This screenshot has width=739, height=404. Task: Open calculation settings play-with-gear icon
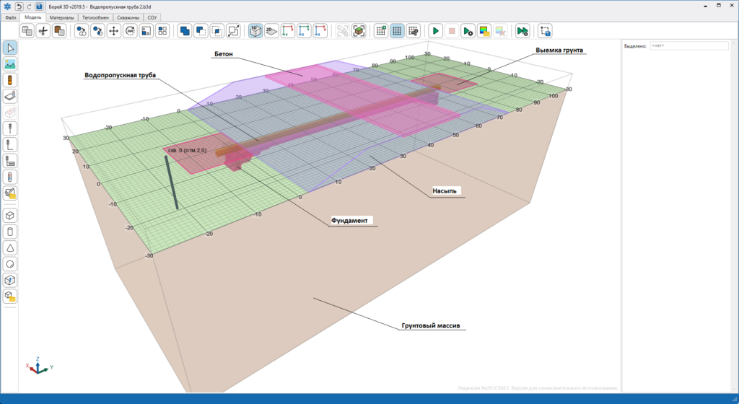tap(468, 31)
